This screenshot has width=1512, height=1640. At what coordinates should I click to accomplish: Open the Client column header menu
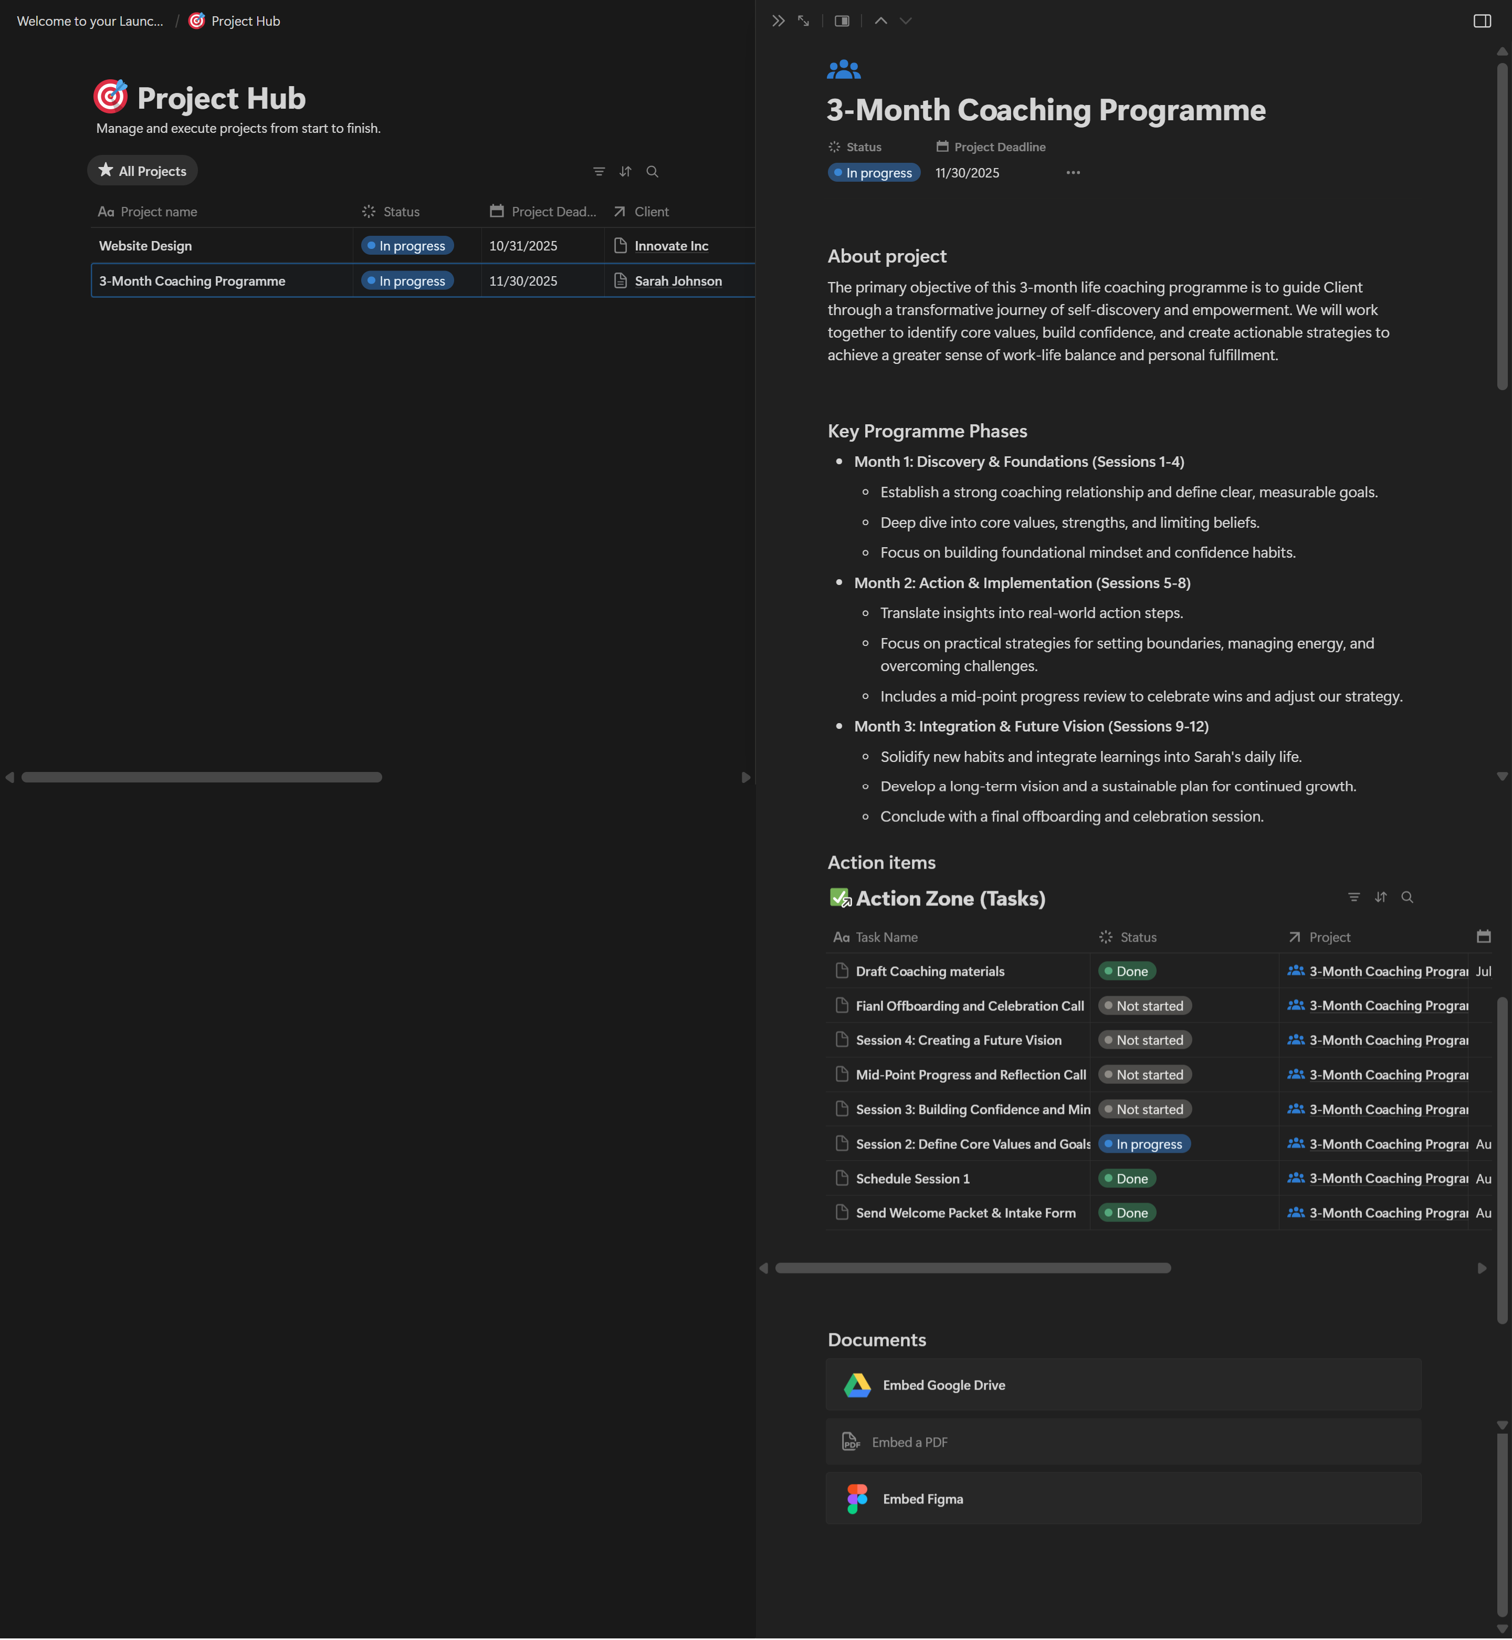point(679,211)
